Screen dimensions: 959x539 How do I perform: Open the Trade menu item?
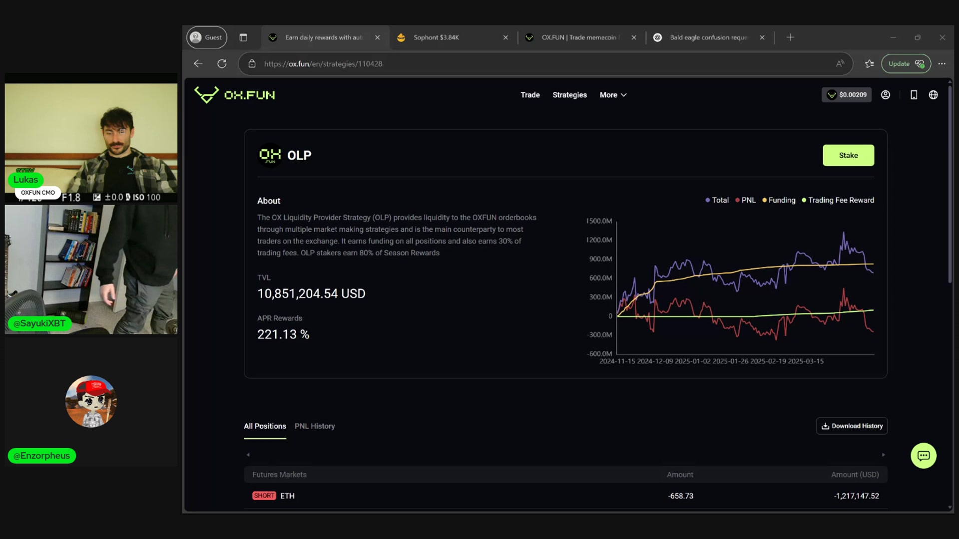pyautogui.click(x=530, y=95)
